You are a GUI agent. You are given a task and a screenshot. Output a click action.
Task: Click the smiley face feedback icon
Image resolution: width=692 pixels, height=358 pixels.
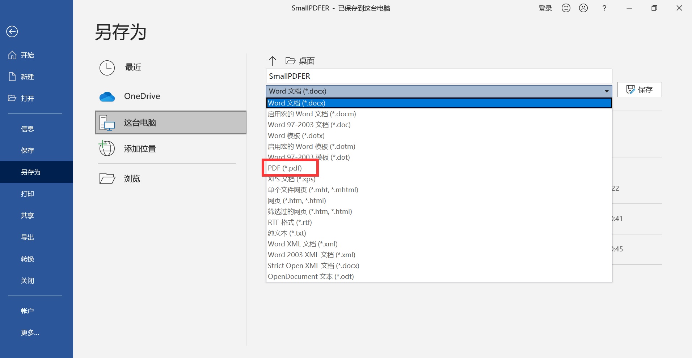click(x=566, y=8)
